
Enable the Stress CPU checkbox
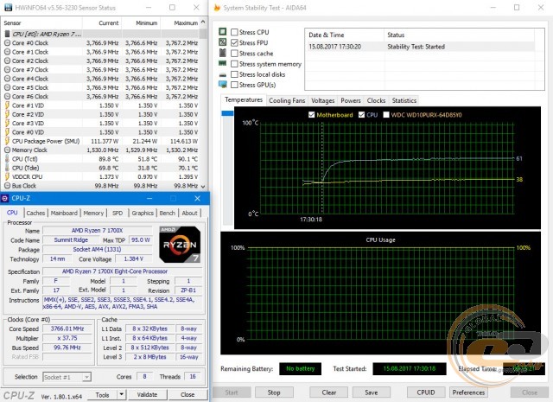click(x=234, y=32)
